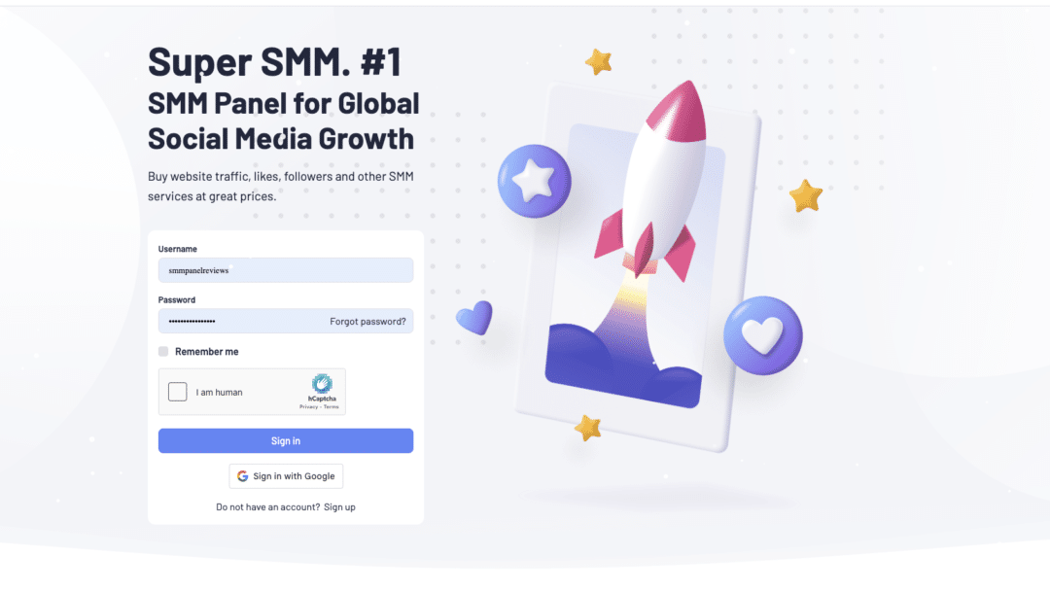Enable the Remember me checkbox

point(163,351)
